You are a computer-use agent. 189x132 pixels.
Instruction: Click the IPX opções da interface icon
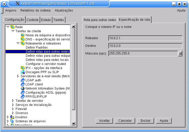22,68
